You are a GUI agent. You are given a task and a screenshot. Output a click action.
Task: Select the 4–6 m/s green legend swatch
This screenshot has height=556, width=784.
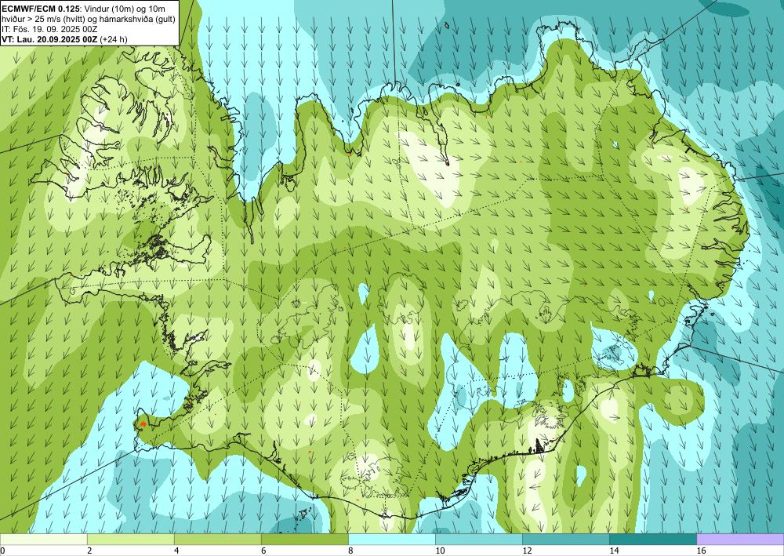coord(218,540)
